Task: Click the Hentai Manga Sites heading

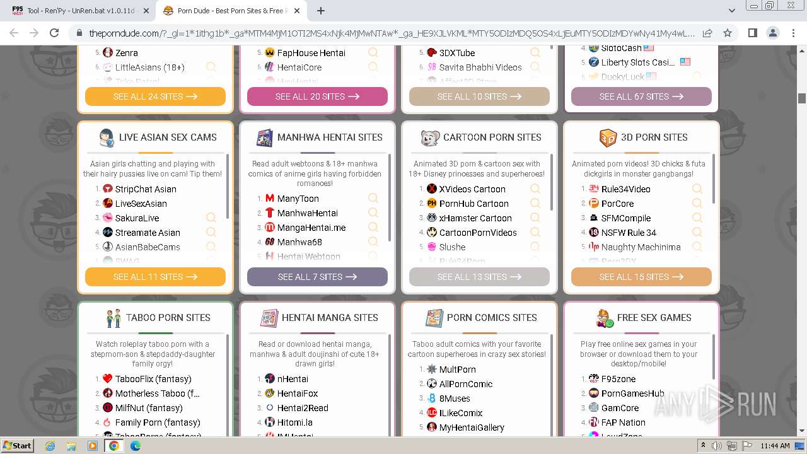Action: pos(330,318)
